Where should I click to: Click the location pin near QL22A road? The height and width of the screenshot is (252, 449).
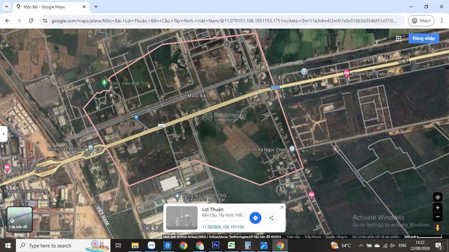click(x=304, y=71)
